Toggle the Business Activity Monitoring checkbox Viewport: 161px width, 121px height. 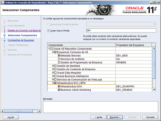59,90
